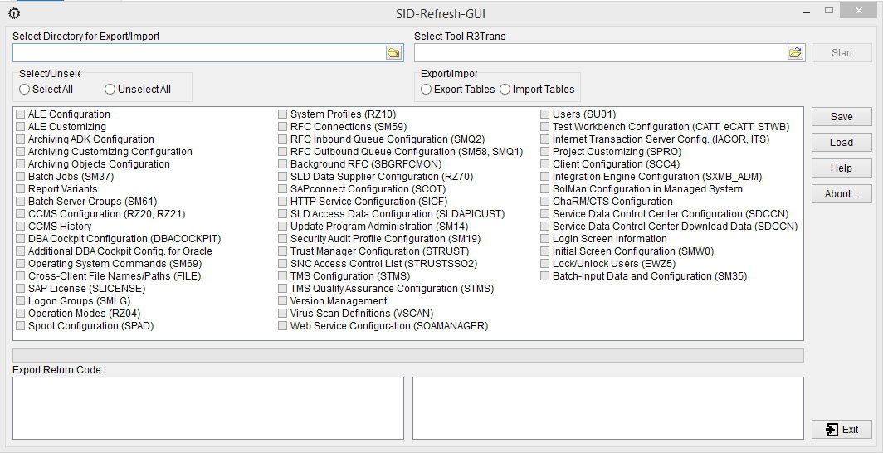The width and height of the screenshot is (883, 453).
Task: Click the folder browse icon for Export/Import directory
Action: [x=393, y=53]
